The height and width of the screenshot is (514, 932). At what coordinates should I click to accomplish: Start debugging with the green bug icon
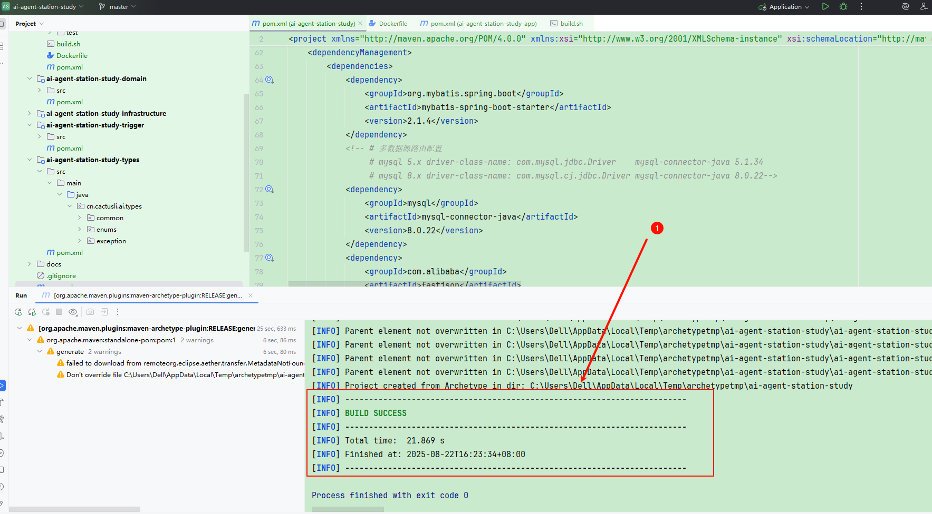[x=843, y=7]
